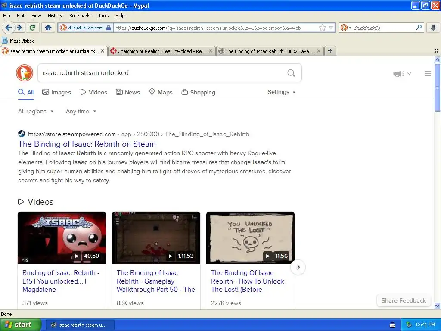Screen dimensions: 441x331
Task: Open the Bookmarks menu
Action: click(x=80, y=16)
